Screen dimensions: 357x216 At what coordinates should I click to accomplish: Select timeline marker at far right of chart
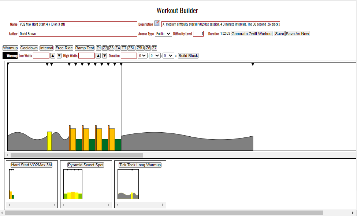pyautogui.click(x=253, y=65)
